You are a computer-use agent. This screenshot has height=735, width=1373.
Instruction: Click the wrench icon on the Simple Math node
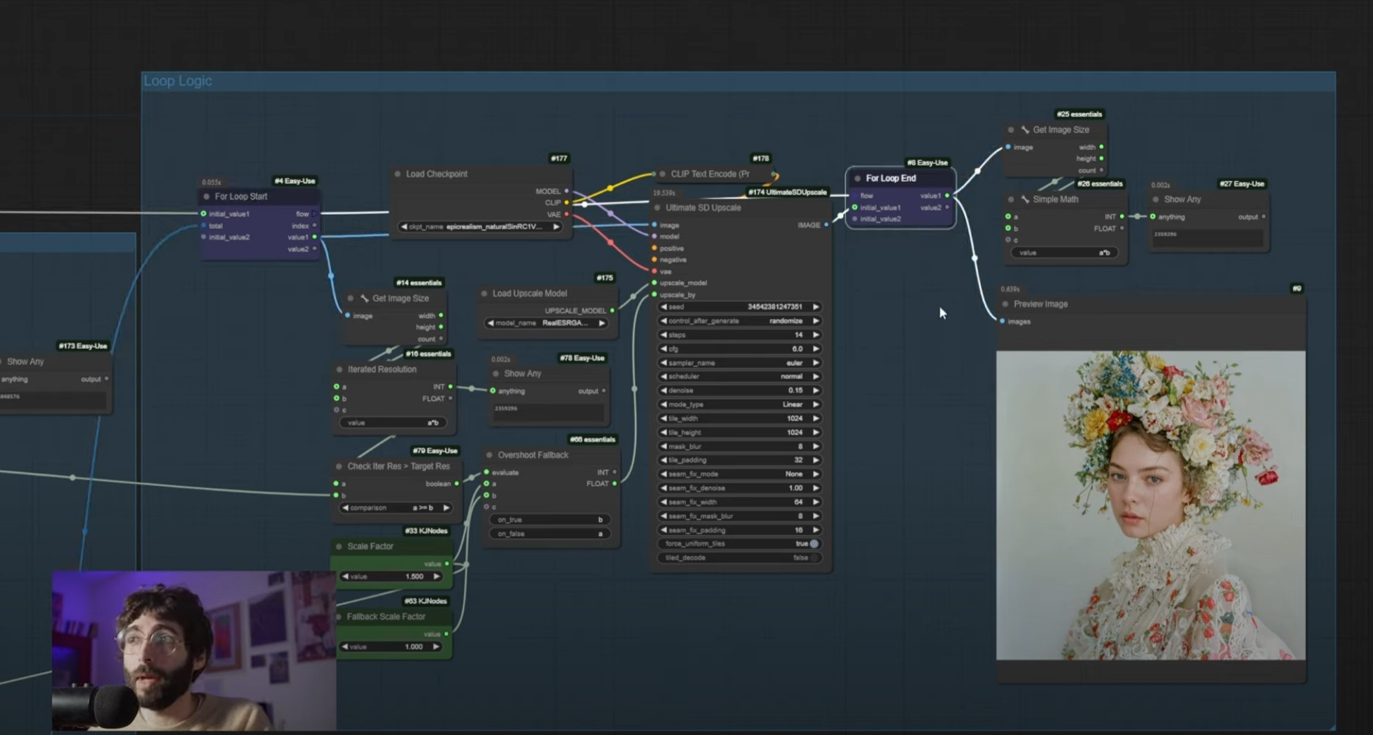point(1025,199)
